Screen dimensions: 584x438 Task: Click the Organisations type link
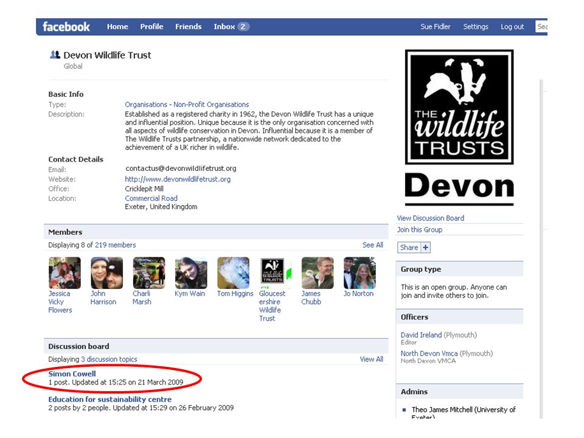[x=146, y=105]
